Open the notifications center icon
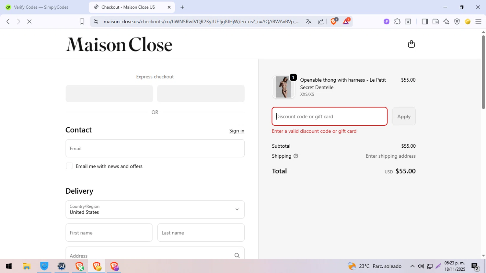 [475, 267]
